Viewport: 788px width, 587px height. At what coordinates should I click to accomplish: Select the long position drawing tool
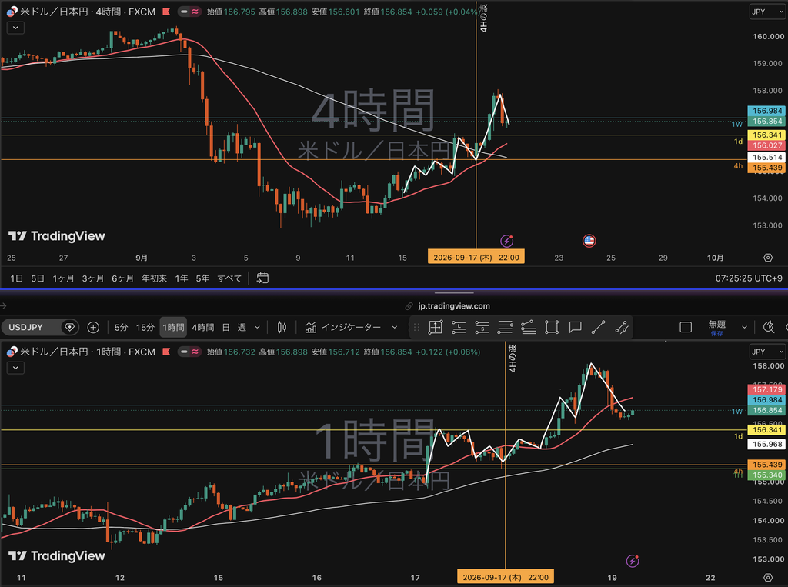459,327
